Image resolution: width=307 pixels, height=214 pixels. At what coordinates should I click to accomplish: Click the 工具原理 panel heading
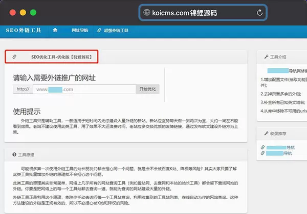pyautogui.click(x=26, y=155)
